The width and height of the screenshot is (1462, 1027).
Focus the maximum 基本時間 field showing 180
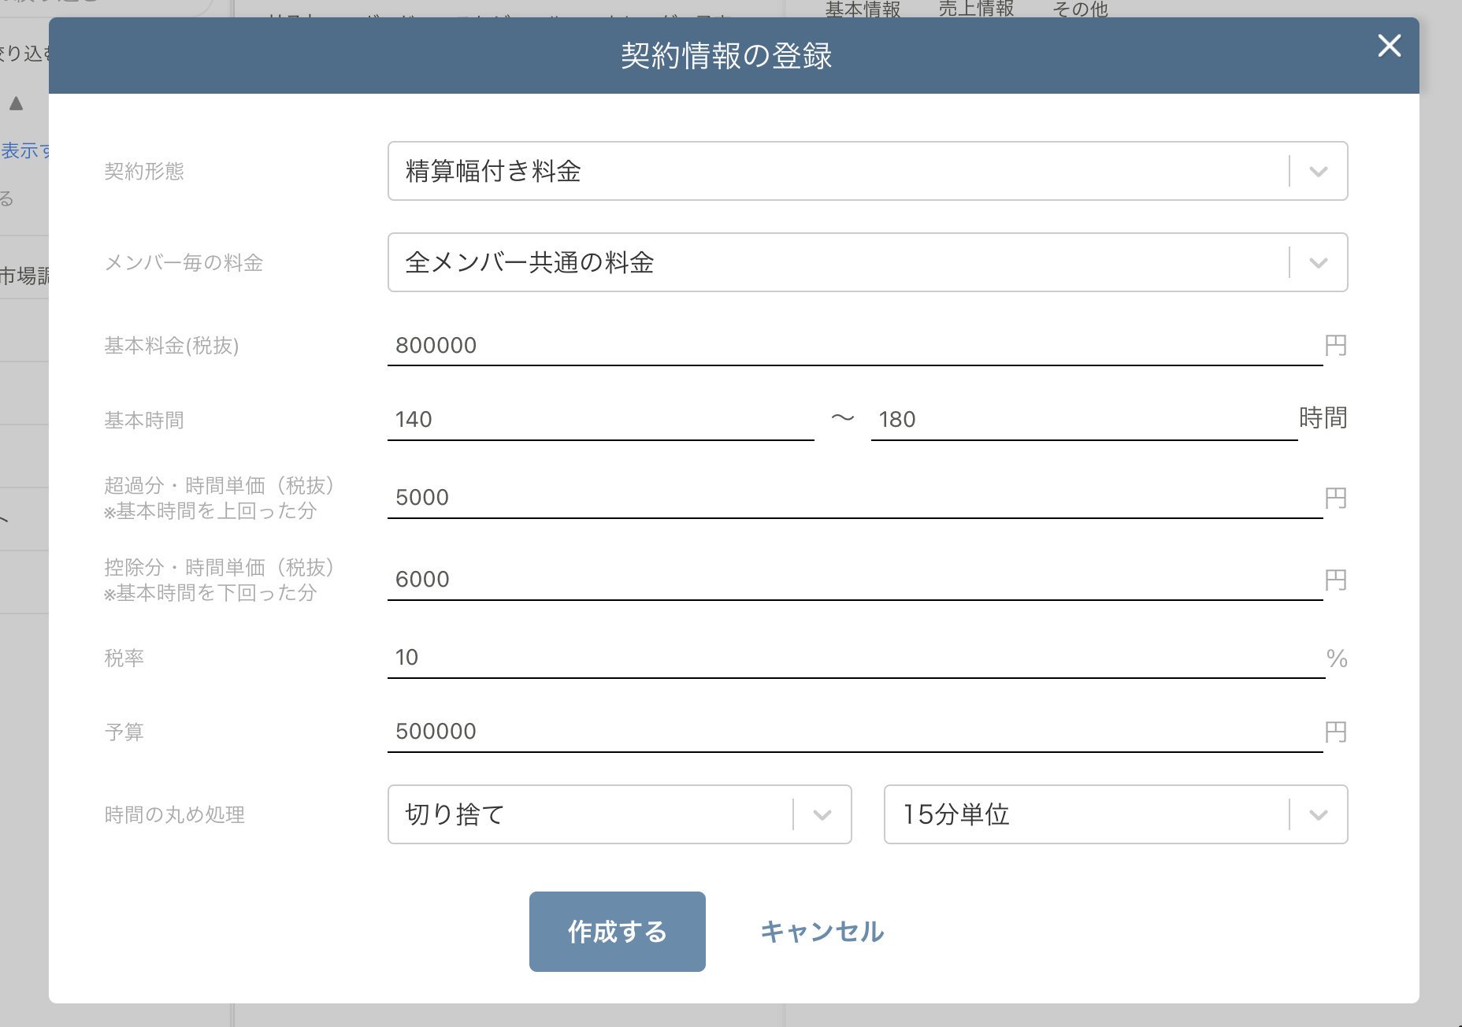coord(1083,420)
